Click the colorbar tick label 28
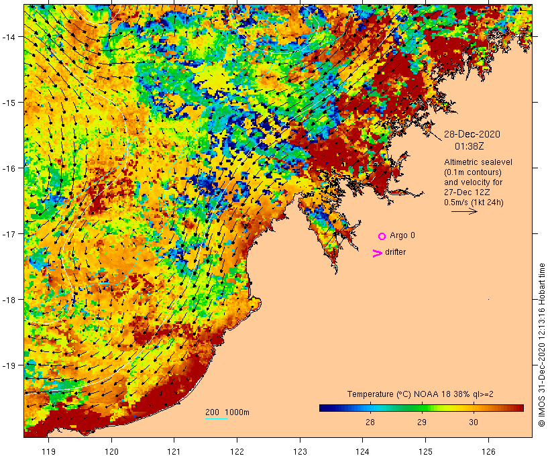 (370, 422)
